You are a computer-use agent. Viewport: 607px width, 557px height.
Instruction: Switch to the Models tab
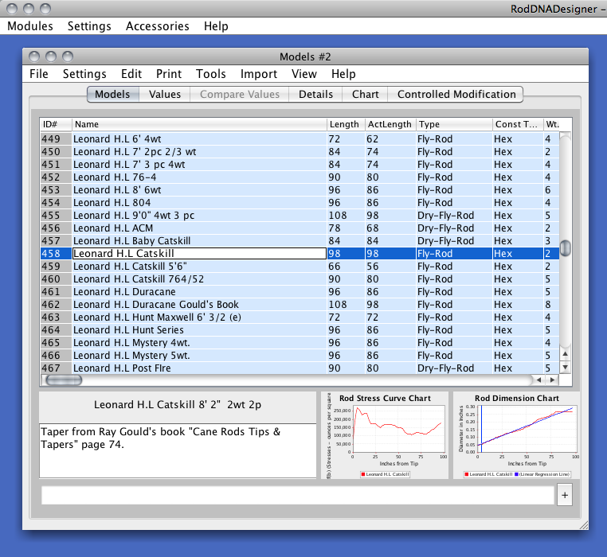click(112, 95)
